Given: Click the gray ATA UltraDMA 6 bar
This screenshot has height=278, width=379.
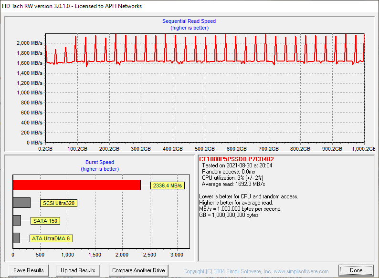Looking at the screenshot, I should point(16,238).
